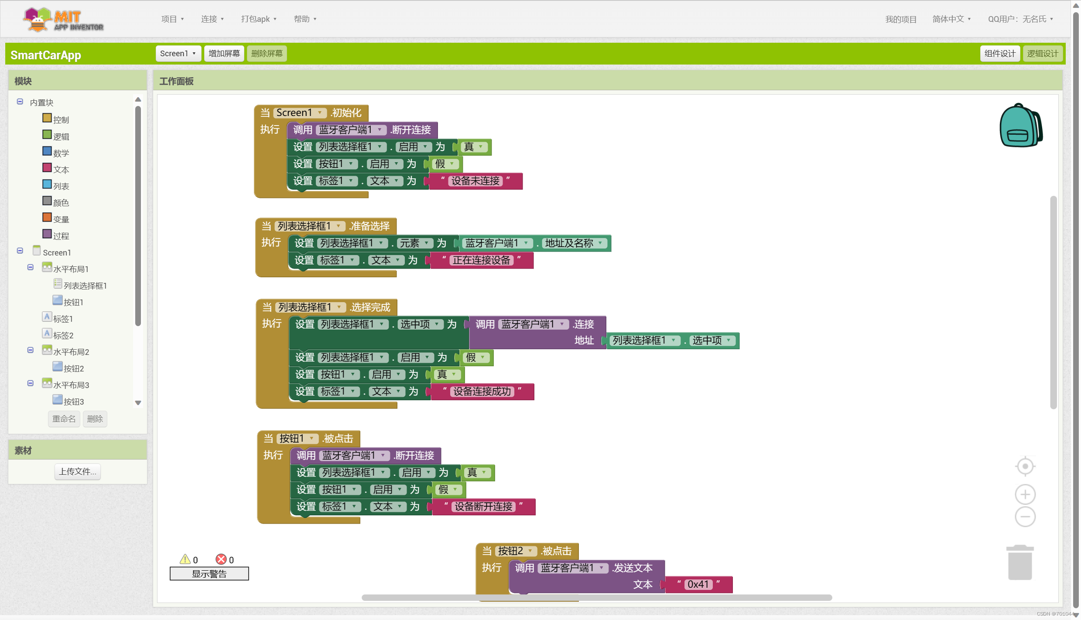Image resolution: width=1081 pixels, height=620 pixels.
Task: Click the 增加屏幕 button
Action: [x=224, y=54]
